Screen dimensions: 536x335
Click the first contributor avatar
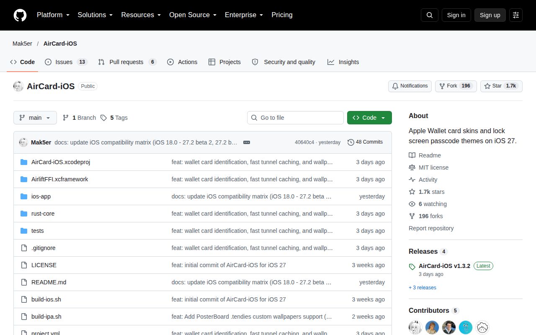point(415,327)
